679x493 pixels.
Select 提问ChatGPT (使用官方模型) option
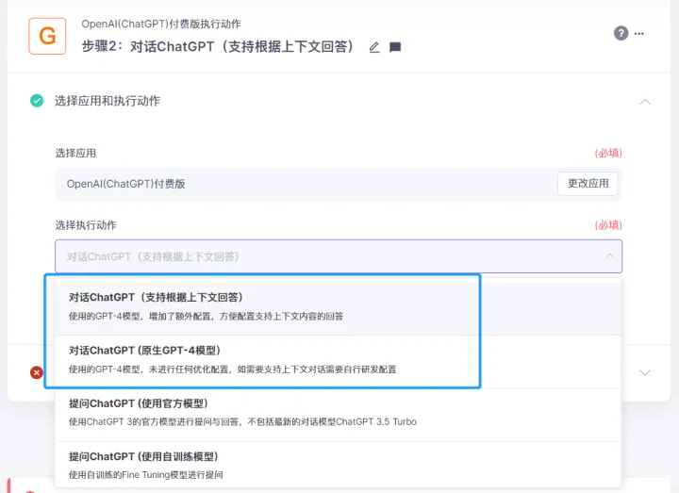[338, 415]
